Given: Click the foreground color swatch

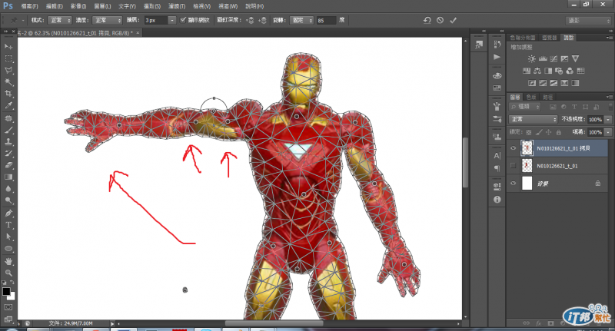Looking at the screenshot, I should click(6, 292).
